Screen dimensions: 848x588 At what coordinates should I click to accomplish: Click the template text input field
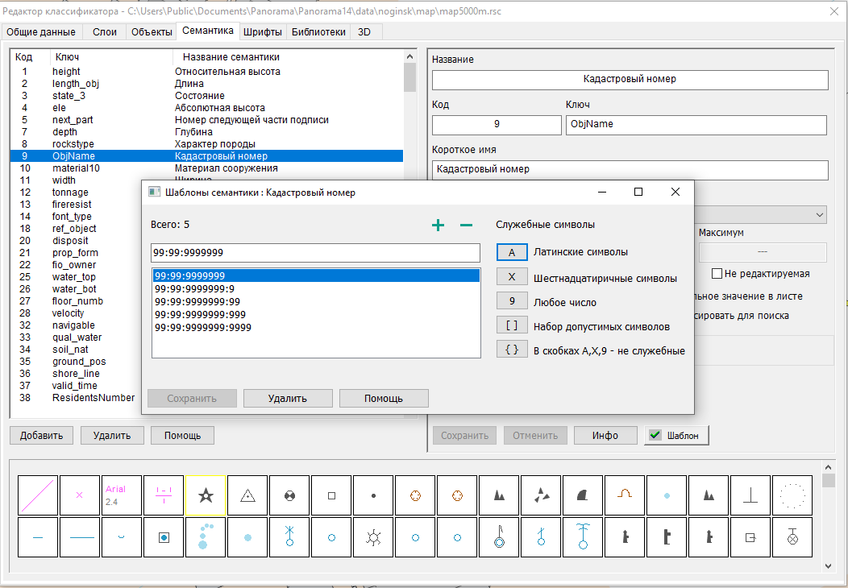click(x=315, y=253)
